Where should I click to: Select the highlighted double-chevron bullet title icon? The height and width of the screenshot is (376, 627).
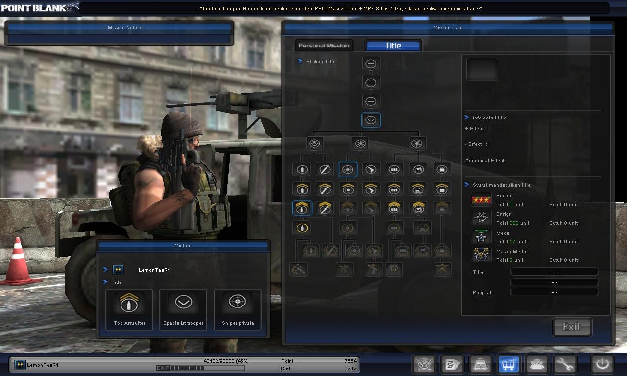click(x=302, y=208)
